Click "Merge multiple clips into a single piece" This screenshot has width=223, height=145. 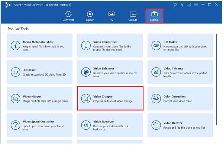(45, 101)
